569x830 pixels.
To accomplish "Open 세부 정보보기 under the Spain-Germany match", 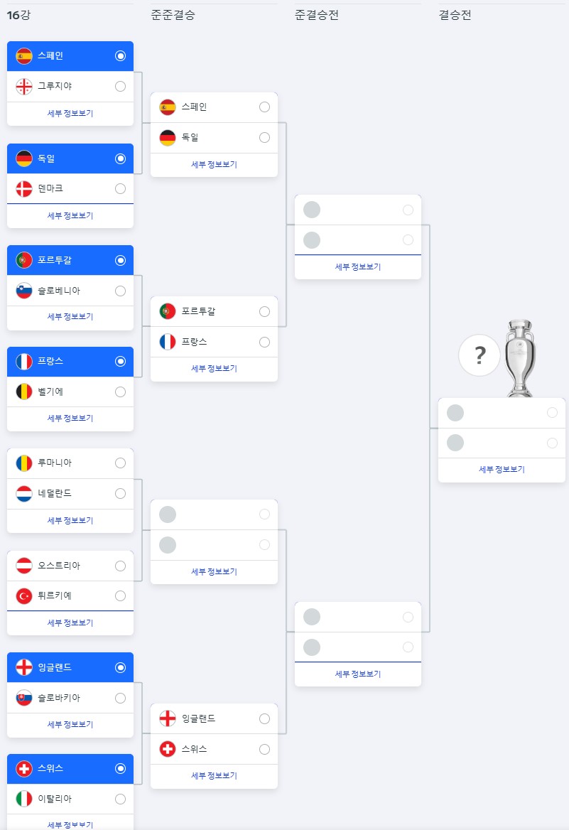I will coord(213,164).
